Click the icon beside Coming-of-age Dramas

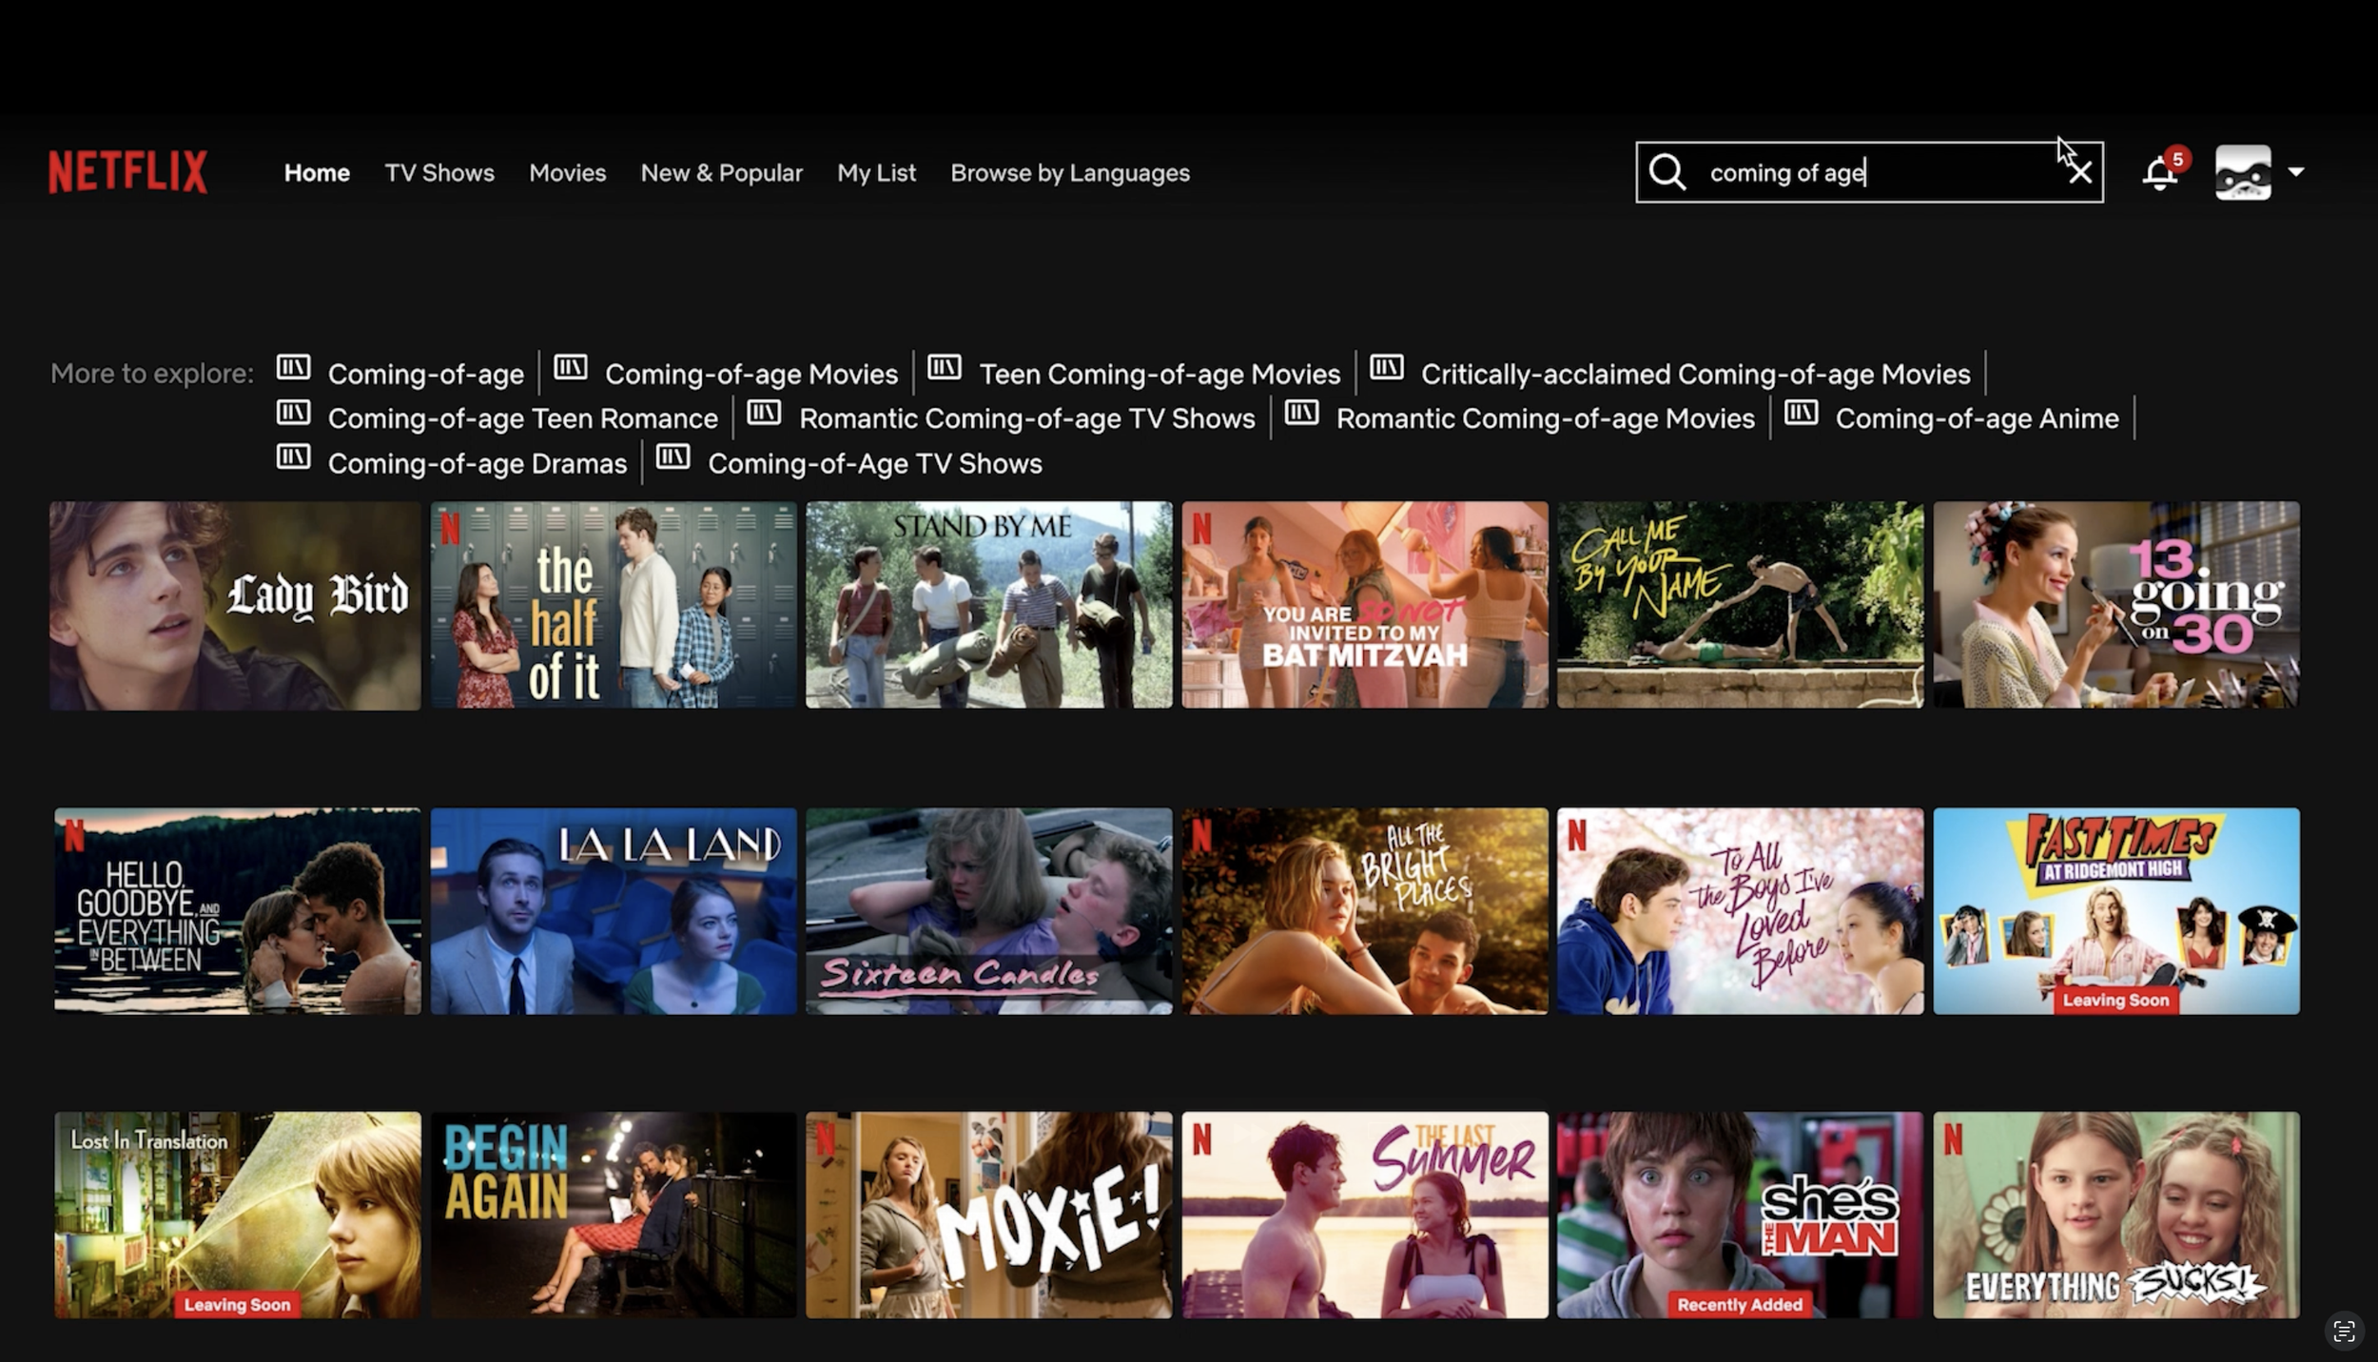tap(293, 457)
